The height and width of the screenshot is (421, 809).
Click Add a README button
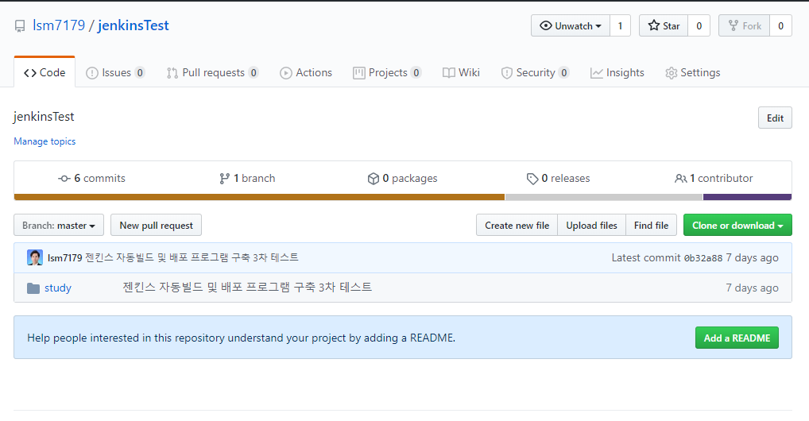(737, 338)
